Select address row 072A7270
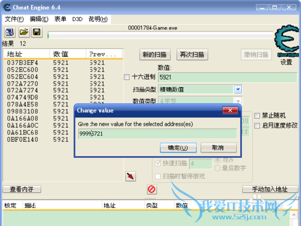 coord(22,84)
